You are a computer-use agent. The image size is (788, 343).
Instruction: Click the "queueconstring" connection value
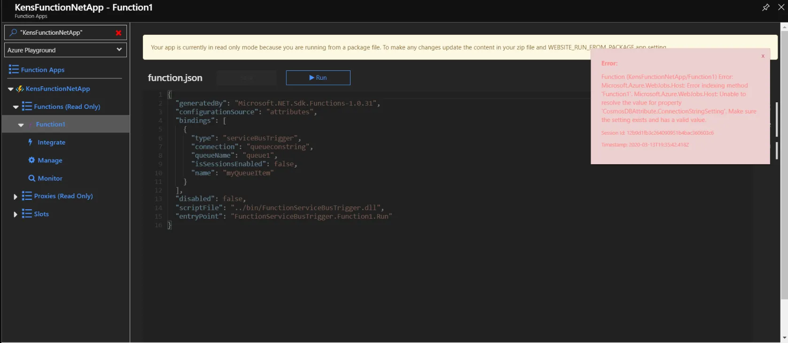click(x=278, y=147)
